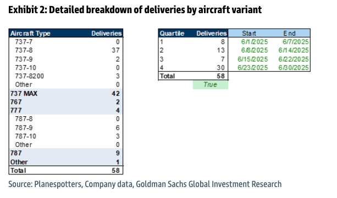This screenshot has height=198, width=337.
Task: Click the Aircraft Type column header
Action: [30, 33]
